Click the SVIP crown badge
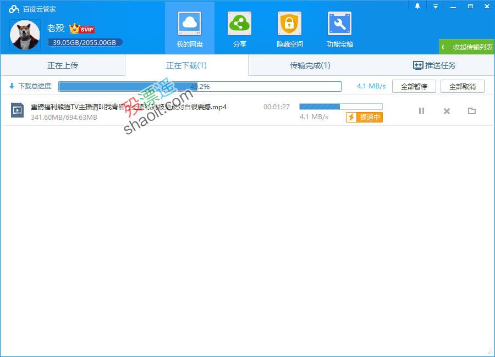 tap(82, 29)
